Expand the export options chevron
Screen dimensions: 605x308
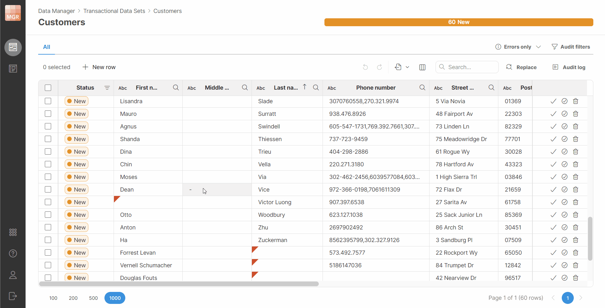[x=407, y=67]
